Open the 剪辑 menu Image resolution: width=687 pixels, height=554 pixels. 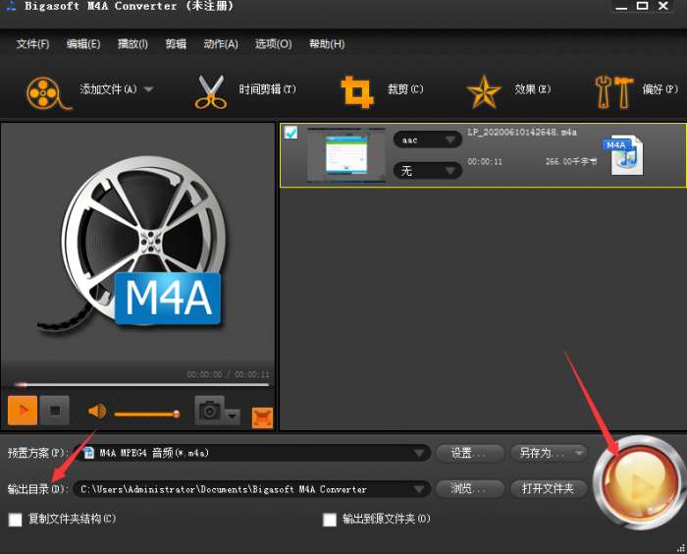pos(176,44)
